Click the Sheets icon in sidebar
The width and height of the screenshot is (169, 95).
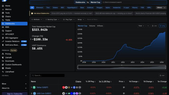pyautogui.click(x=3, y=68)
